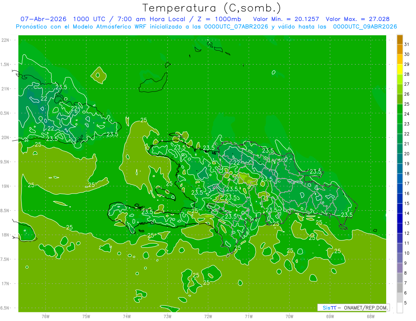
Task: Pick the light purple swatch between 8 and 9
Action: [x=400, y=268]
